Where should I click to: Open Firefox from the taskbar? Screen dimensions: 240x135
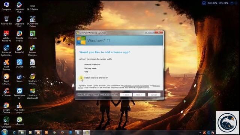(63, 132)
